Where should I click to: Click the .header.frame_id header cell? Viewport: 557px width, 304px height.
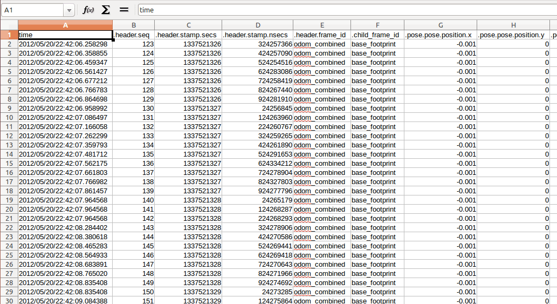click(x=322, y=35)
